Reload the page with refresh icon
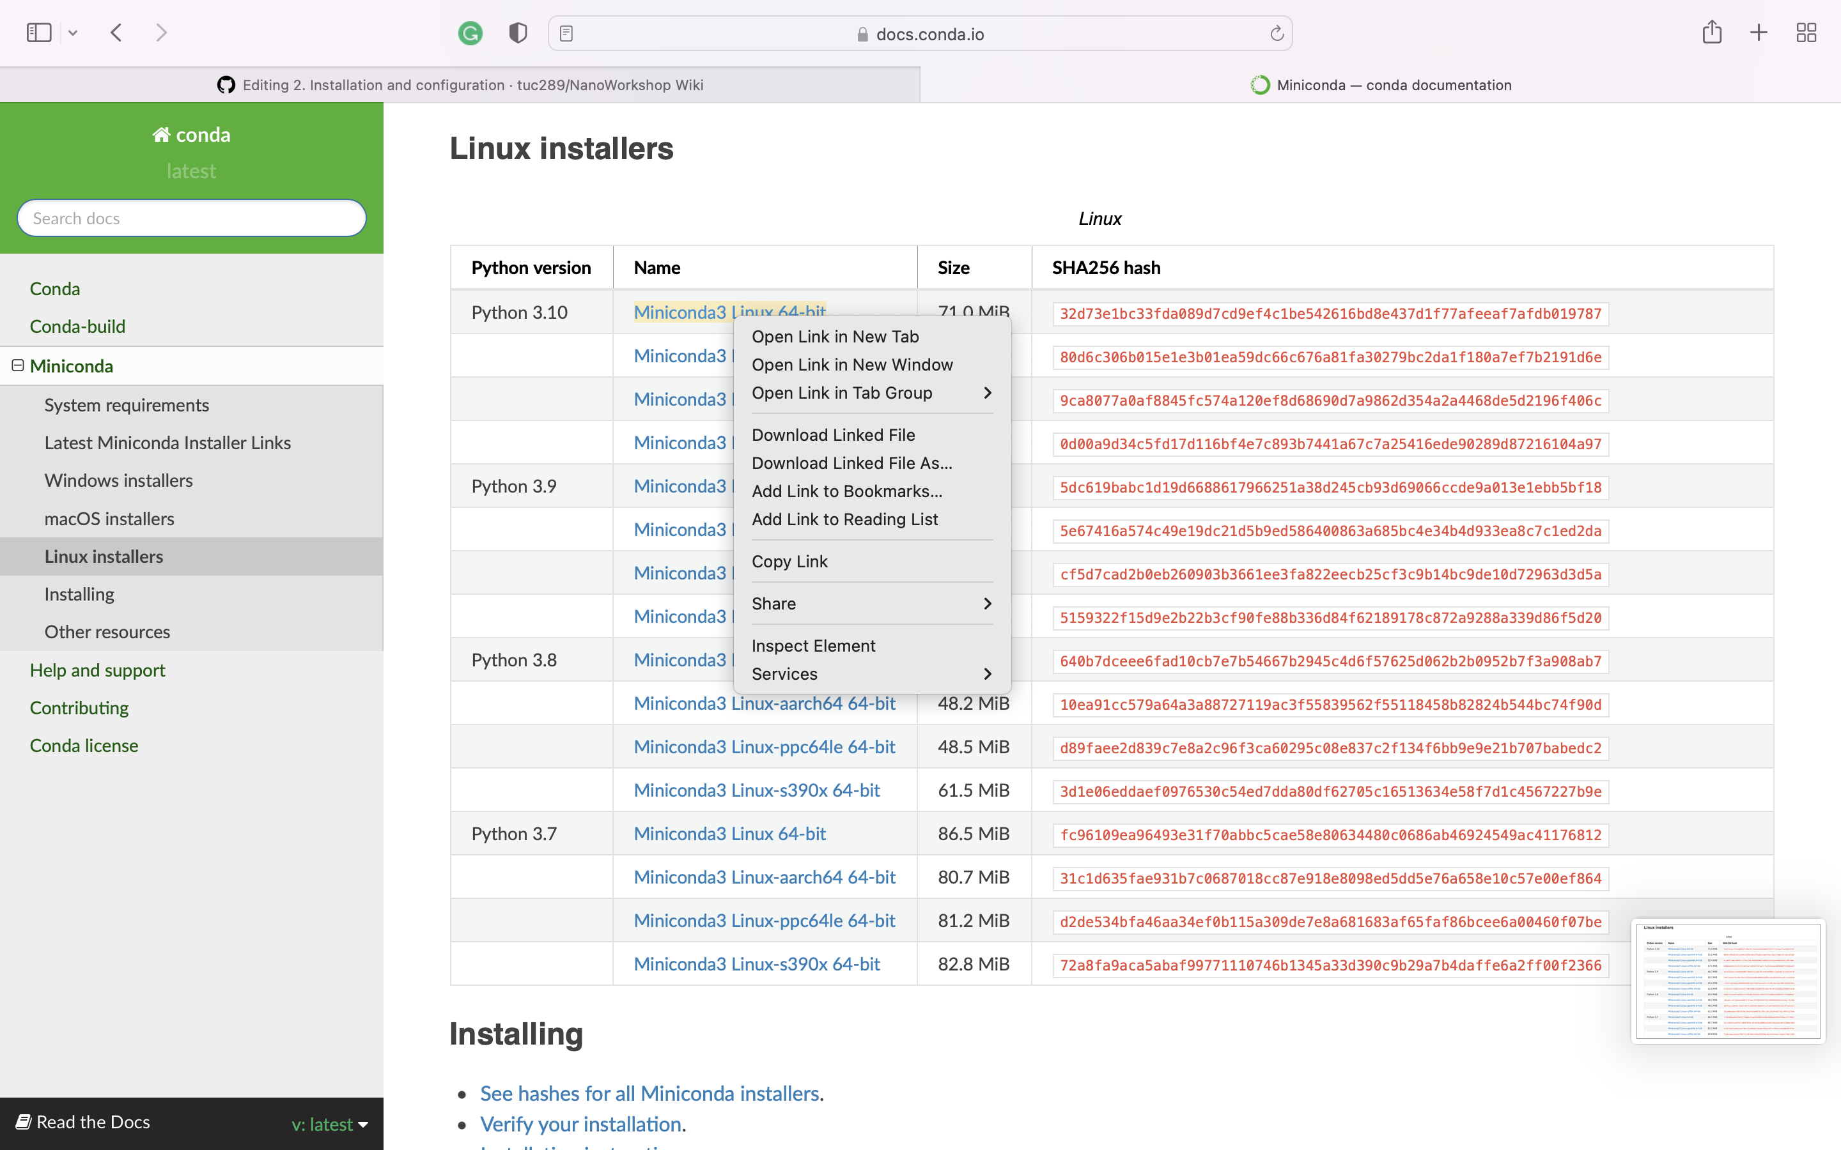 click(x=1277, y=33)
